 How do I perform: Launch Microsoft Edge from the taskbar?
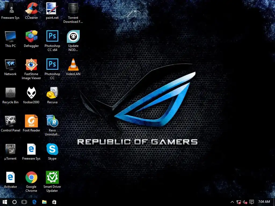(x=34, y=202)
